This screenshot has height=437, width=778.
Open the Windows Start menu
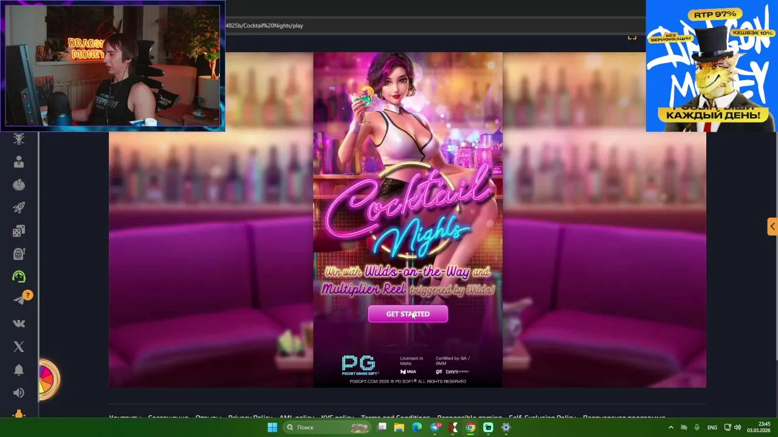coord(272,427)
